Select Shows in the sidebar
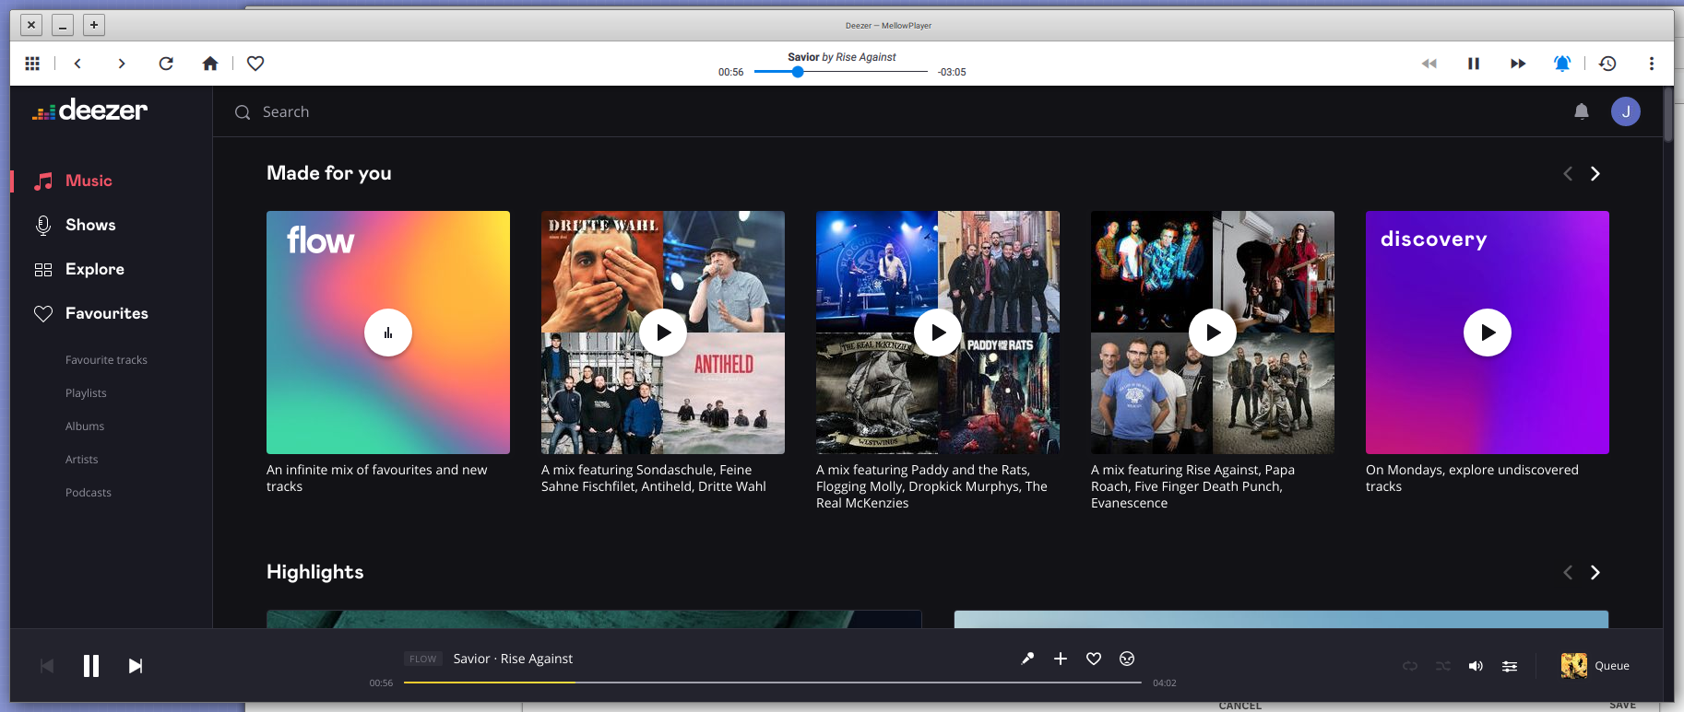 90,225
